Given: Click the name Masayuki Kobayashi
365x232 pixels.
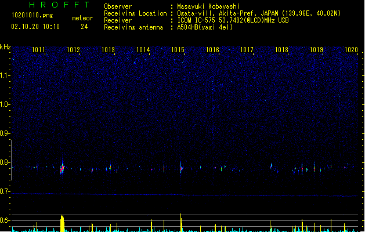Looking at the screenshot, I should (x=208, y=6).
